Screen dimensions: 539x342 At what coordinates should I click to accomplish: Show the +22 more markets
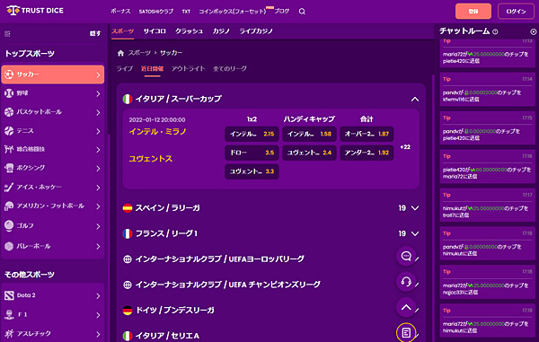pyautogui.click(x=405, y=147)
